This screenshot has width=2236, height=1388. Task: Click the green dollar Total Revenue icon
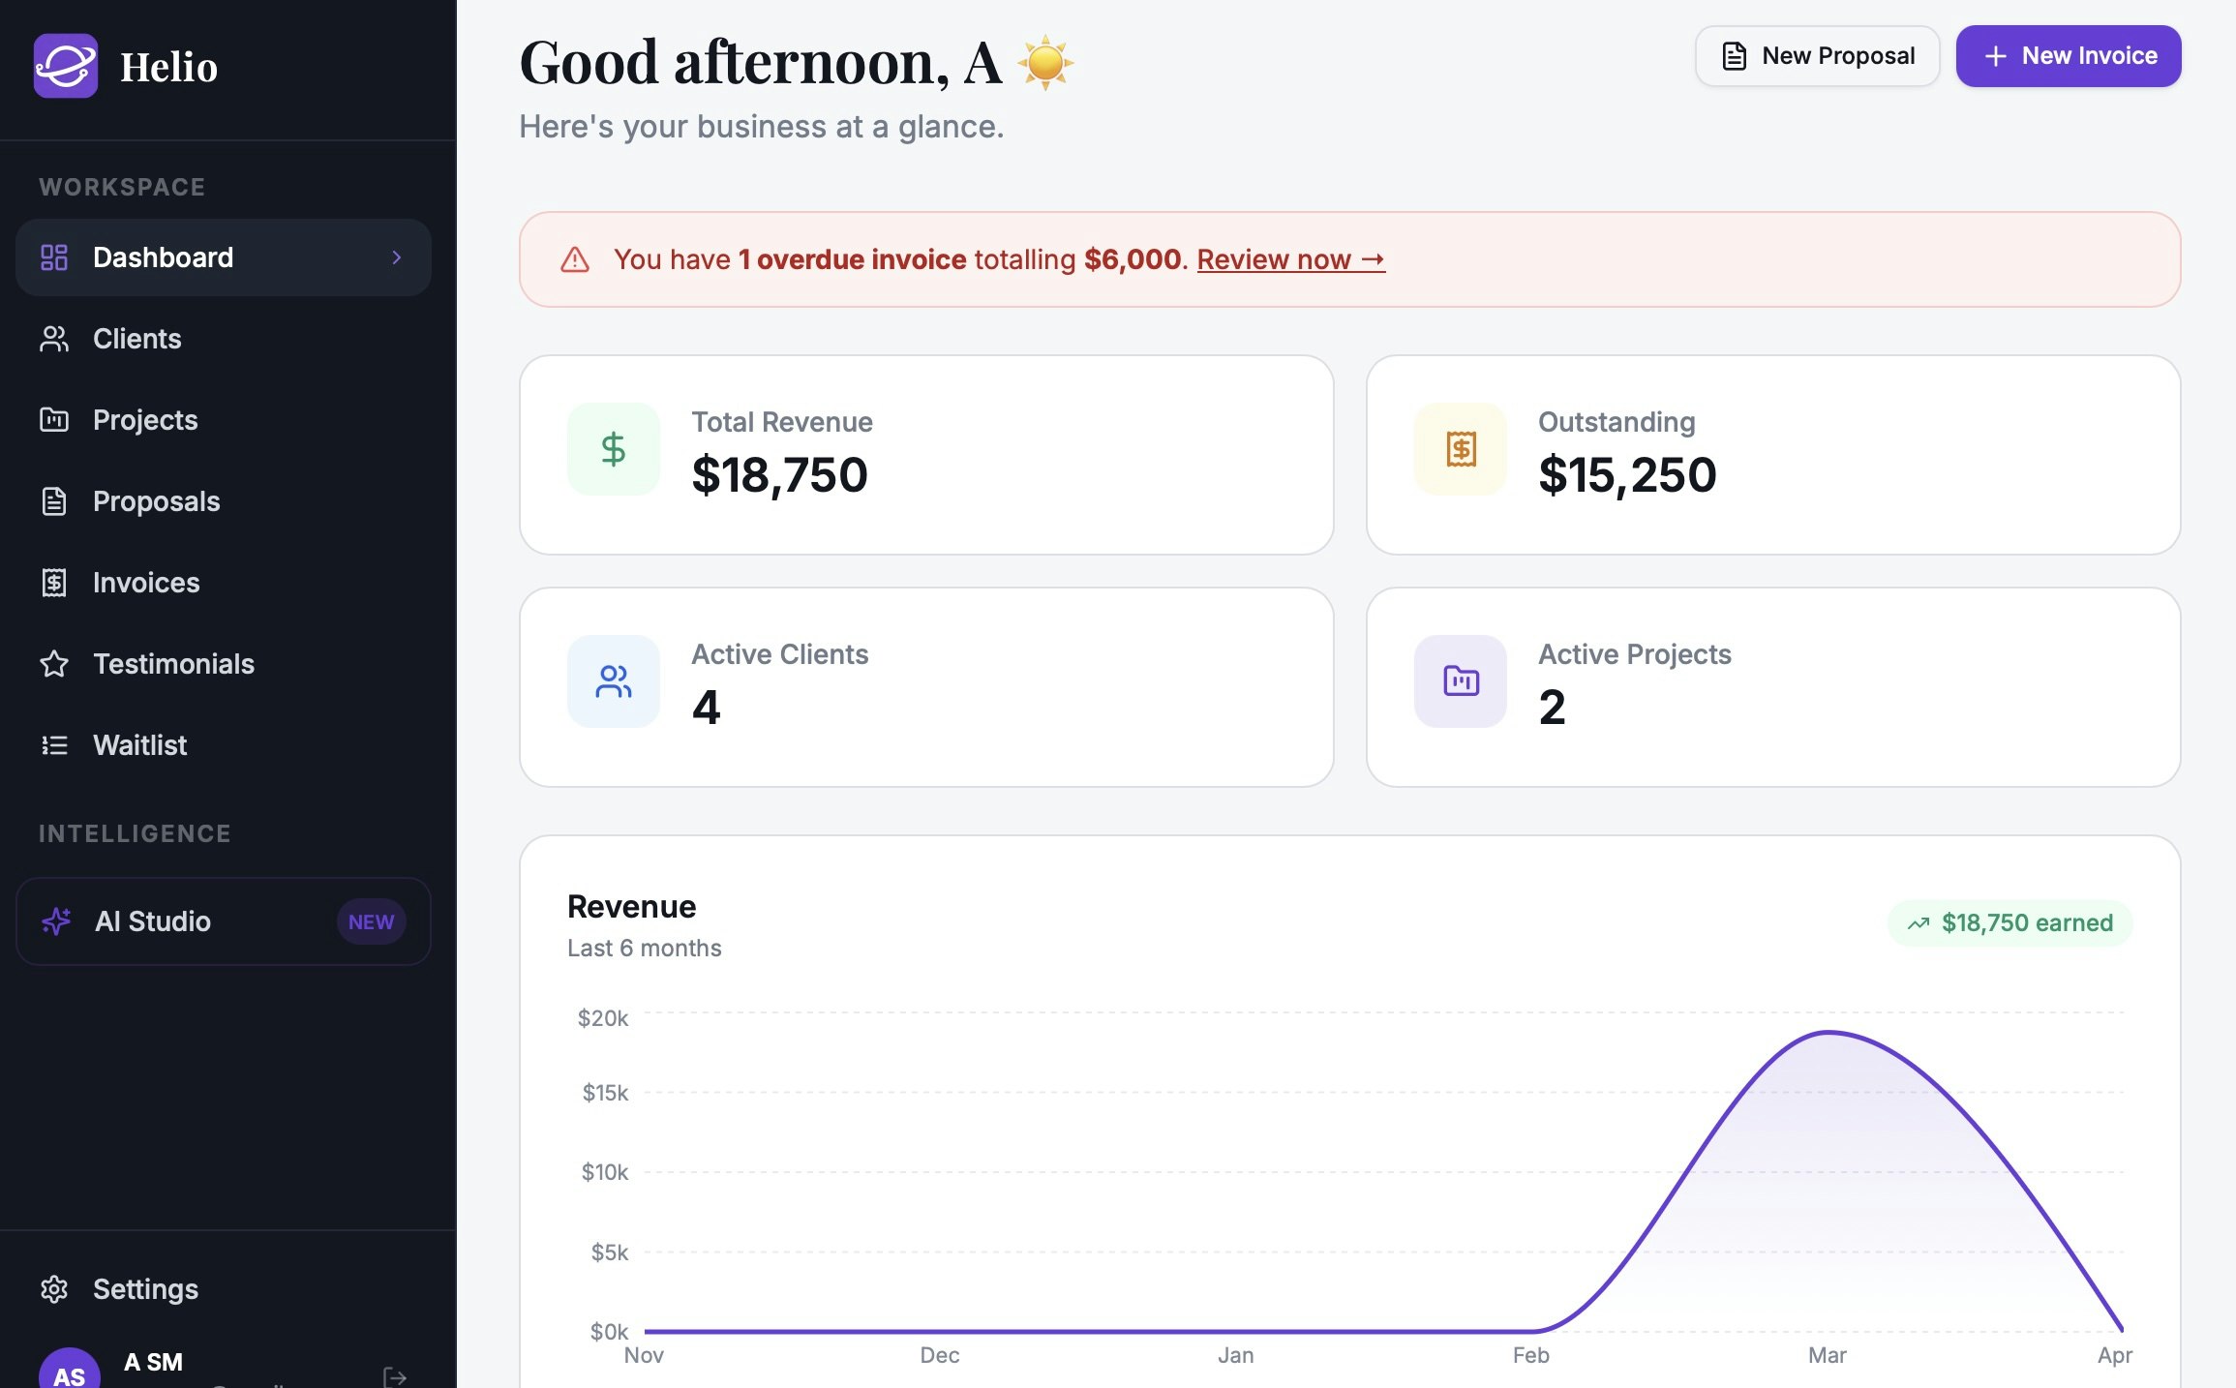[x=613, y=449]
